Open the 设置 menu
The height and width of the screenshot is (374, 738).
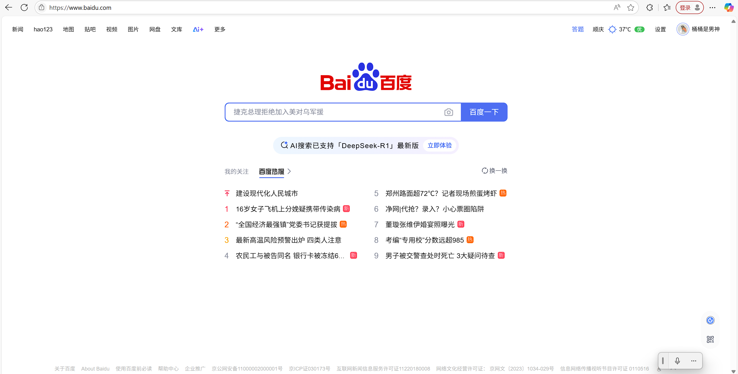(x=660, y=29)
